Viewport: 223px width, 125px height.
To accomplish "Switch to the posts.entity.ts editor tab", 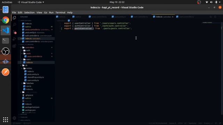I will (120, 17).
